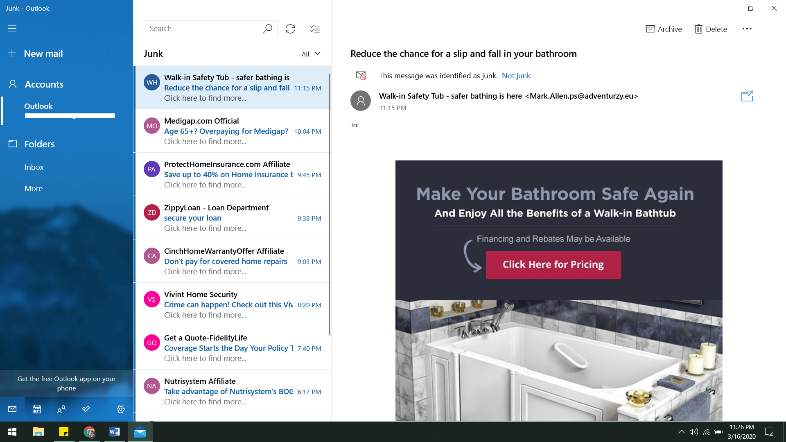Click the junk email indicator icon
786x442 pixels.
(x=361, y=75)
